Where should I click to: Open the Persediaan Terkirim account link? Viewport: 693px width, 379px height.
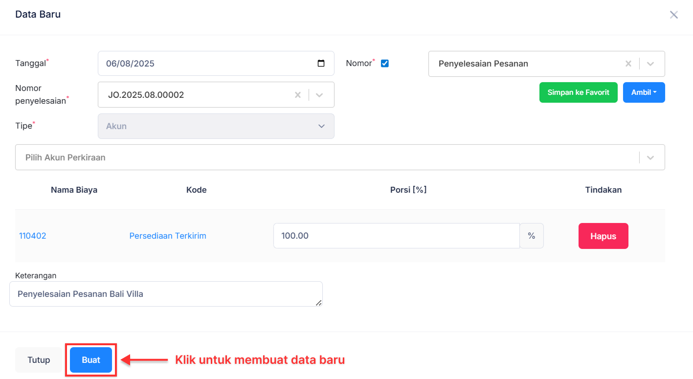pos(168,235)
